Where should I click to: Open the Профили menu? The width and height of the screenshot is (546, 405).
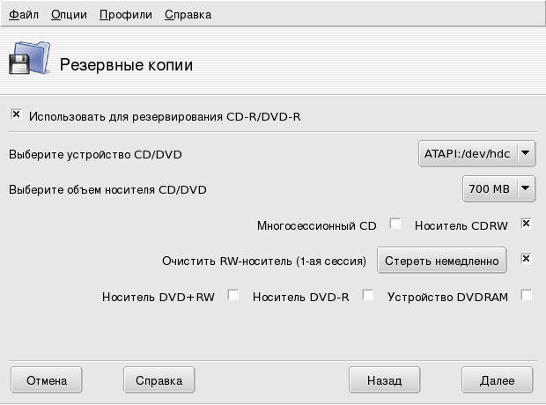click(x=125, y=15)
